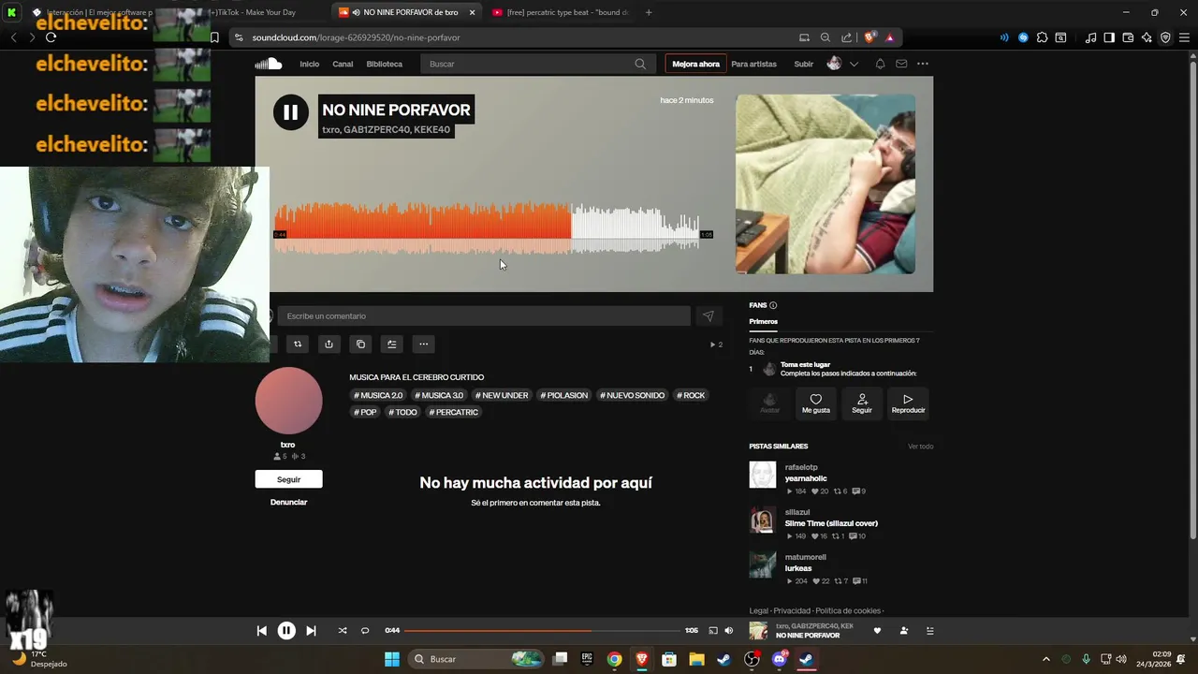Click the SoundCloud logo in the header

pyautogui.click(x=269, y=64)
